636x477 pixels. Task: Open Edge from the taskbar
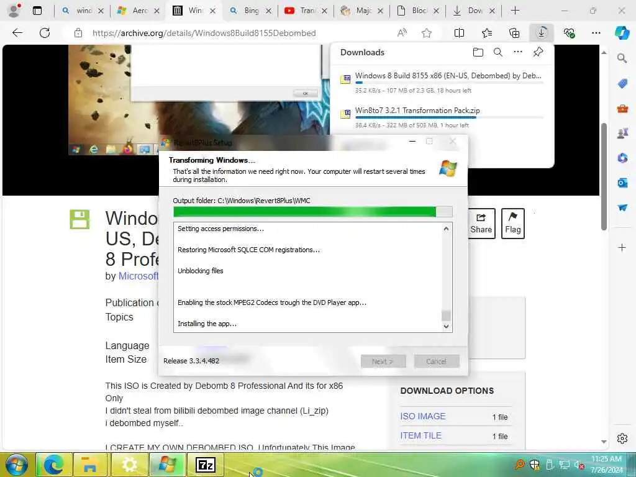tap(53, 465)
